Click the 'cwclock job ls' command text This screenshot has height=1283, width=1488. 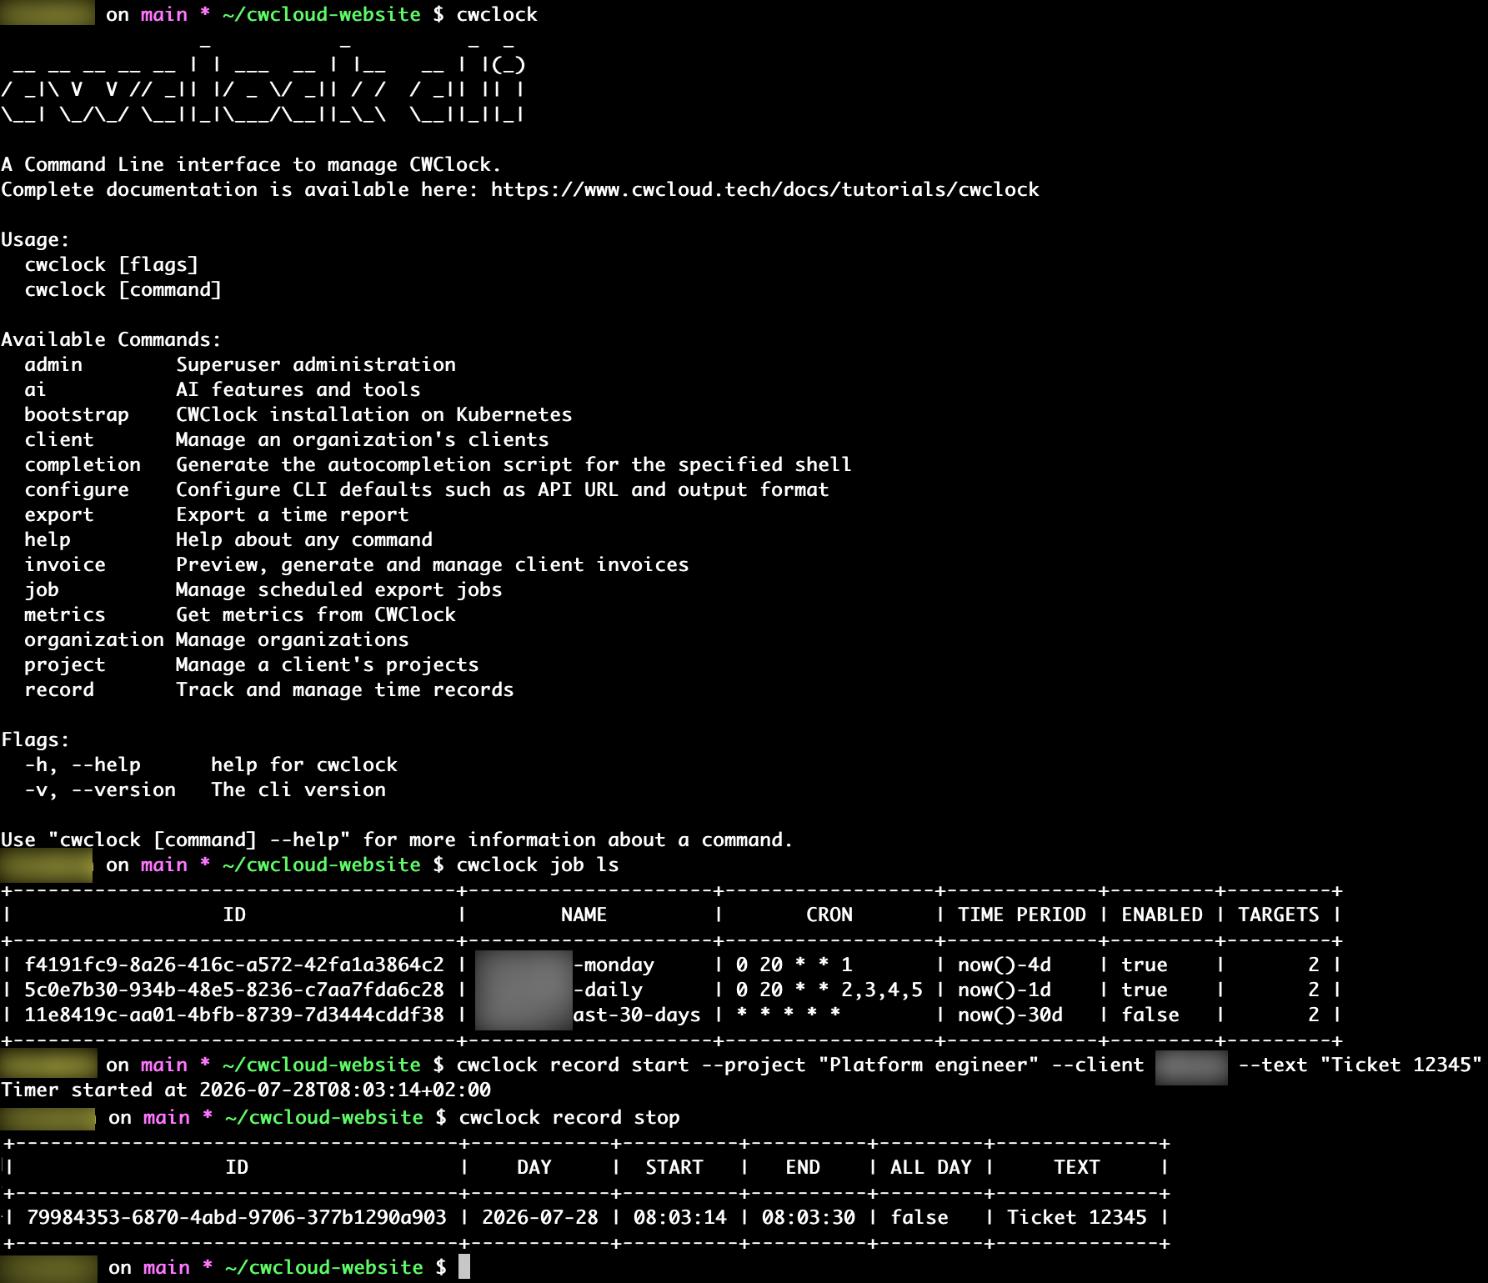(x=538, y=865)
